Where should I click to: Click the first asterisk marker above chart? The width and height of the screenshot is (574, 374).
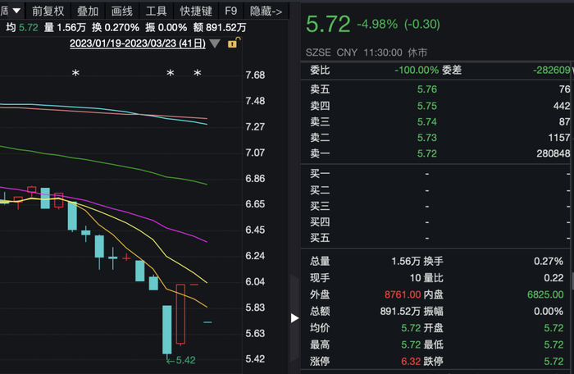tap(75, 75)
